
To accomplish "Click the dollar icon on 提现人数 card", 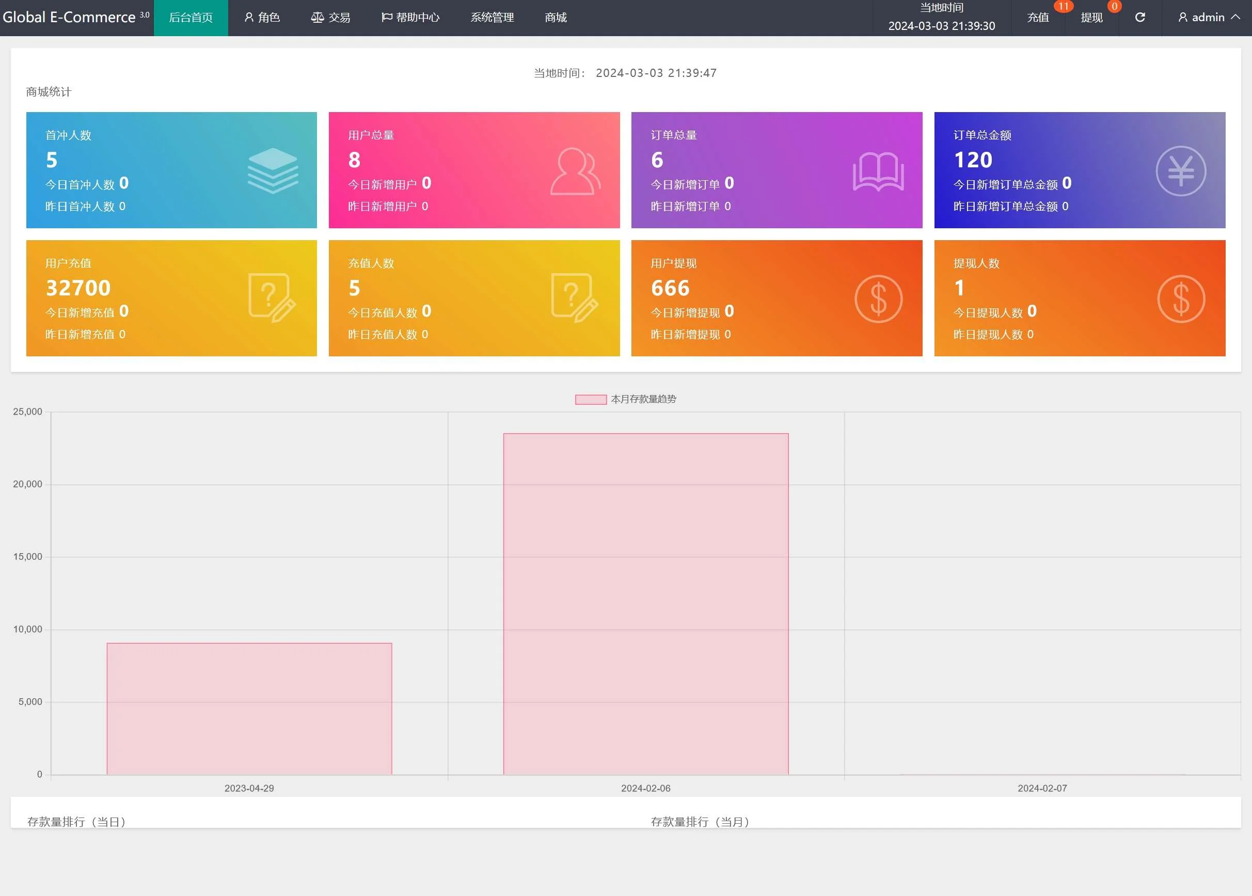I will point(1180,299).
